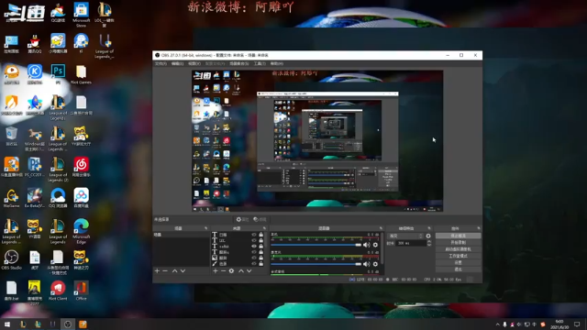Open the Scene Collection menu in OBS
This screenshot has width=587, height=330.
[239, 63]
